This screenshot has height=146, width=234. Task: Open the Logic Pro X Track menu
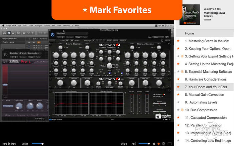[x=31, y=26]
